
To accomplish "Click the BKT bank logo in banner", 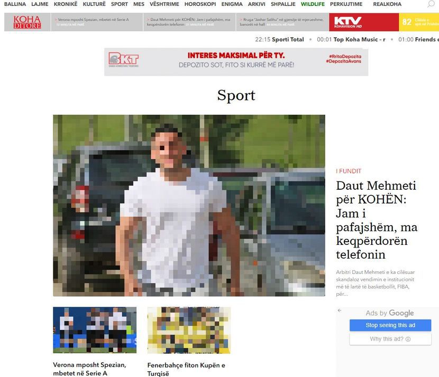I will [x=123, y=60].
